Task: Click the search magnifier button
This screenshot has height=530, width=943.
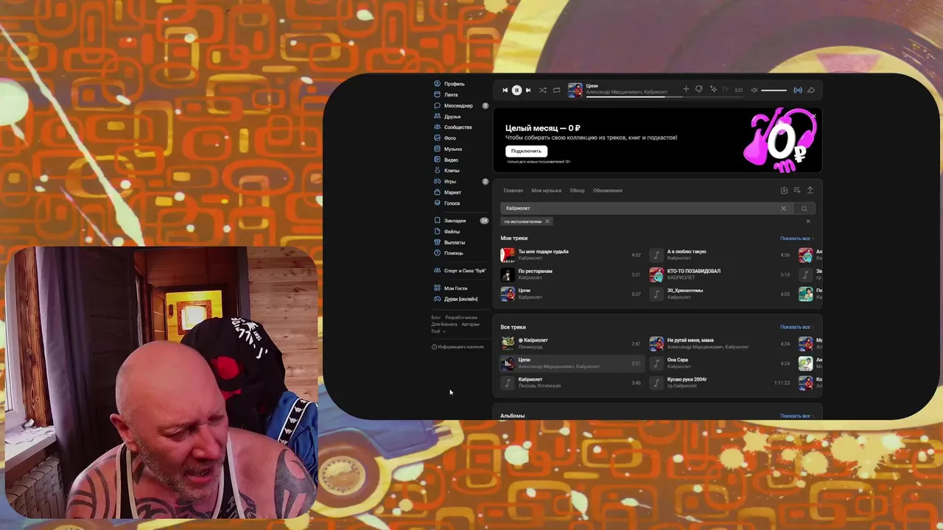Action: coord(804,208)
